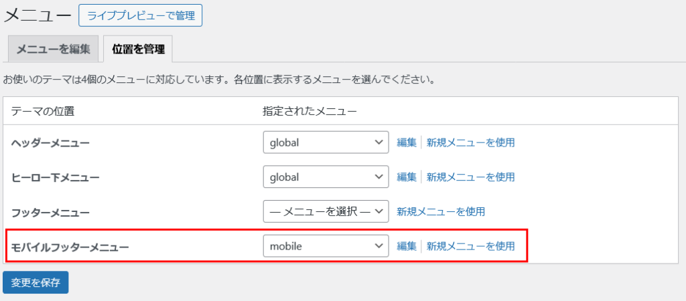Image resolution: width=686 pixels, height=301 pixels.
Task: Open the ヘッダーメニュー menu dropdown
Action: (x=326, y=142)
